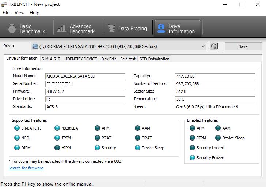Screen dimensions: 266x187
Task: Toggle the enabled Device Sleep indicator
Action: tap(218, 138)
